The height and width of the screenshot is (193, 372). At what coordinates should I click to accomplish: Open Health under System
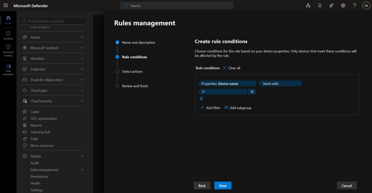36,183
